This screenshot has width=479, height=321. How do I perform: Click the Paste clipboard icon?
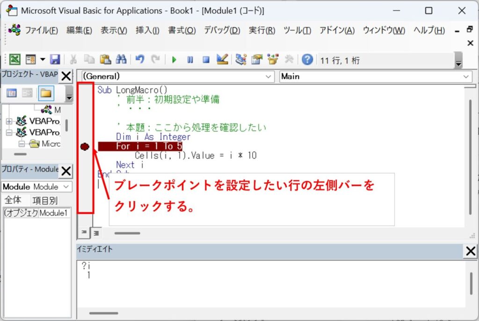click(105, 59)
